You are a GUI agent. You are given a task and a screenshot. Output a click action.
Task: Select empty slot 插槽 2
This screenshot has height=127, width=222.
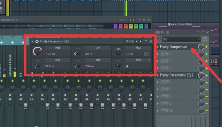166,54
